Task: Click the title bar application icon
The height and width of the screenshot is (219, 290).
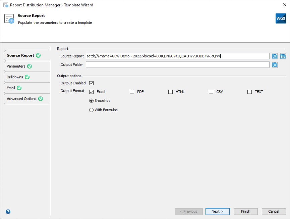Action: (5, 5)
